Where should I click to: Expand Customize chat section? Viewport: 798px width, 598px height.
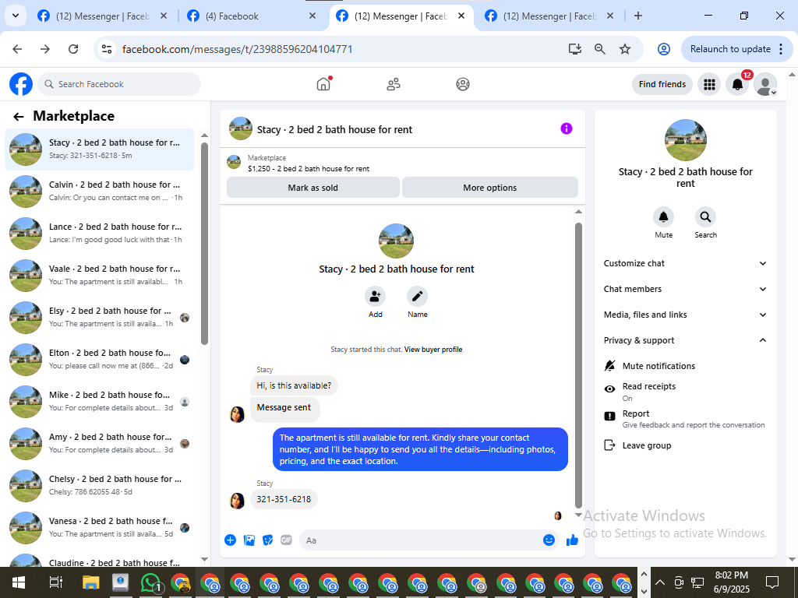(x=685, y=263)
